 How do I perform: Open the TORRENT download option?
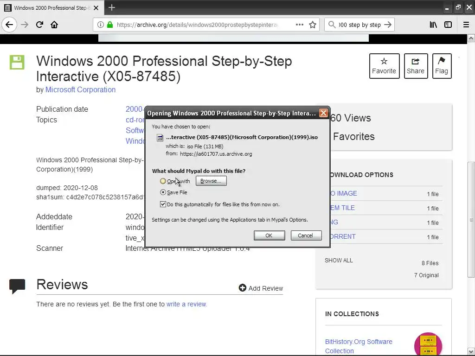click(x=343, y=236)
